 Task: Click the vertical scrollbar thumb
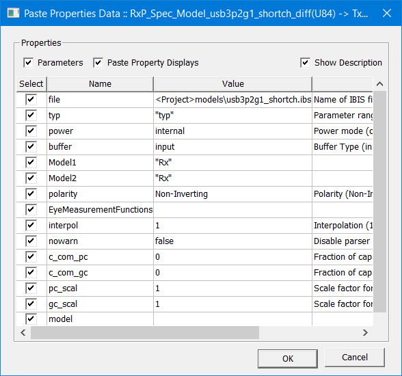pos(379,202)
